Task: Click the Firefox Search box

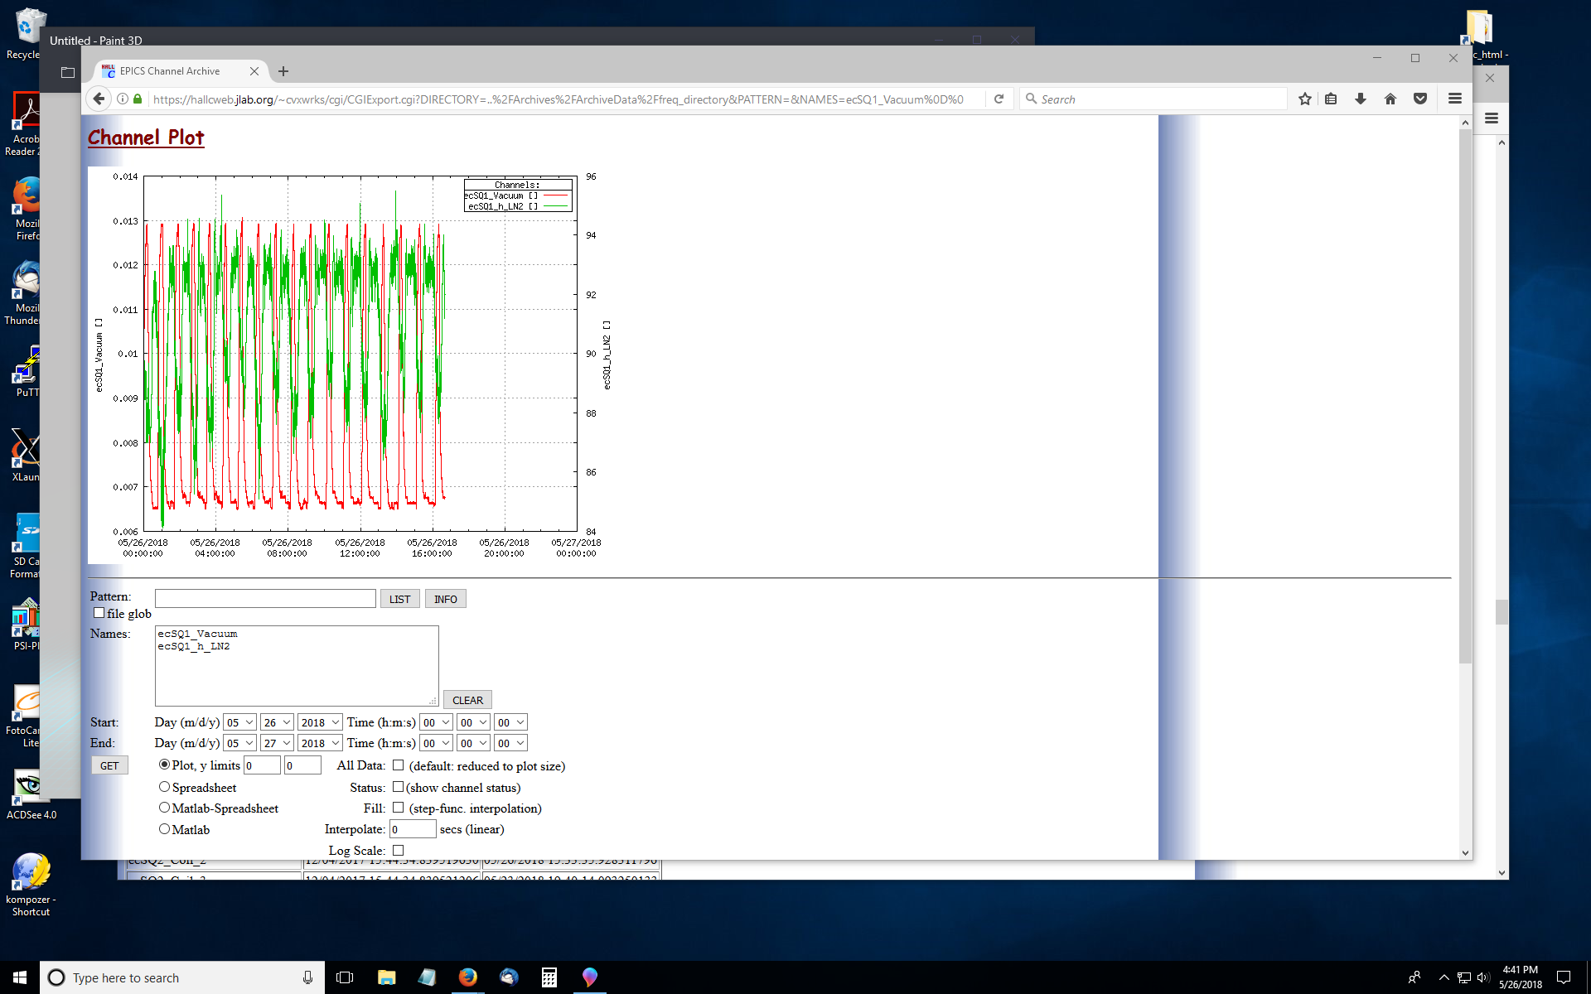Action: pyautogui.click(x=1153, y=99)
